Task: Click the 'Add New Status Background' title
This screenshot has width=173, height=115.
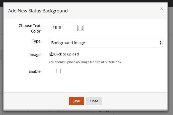Action: pos(38,11)
